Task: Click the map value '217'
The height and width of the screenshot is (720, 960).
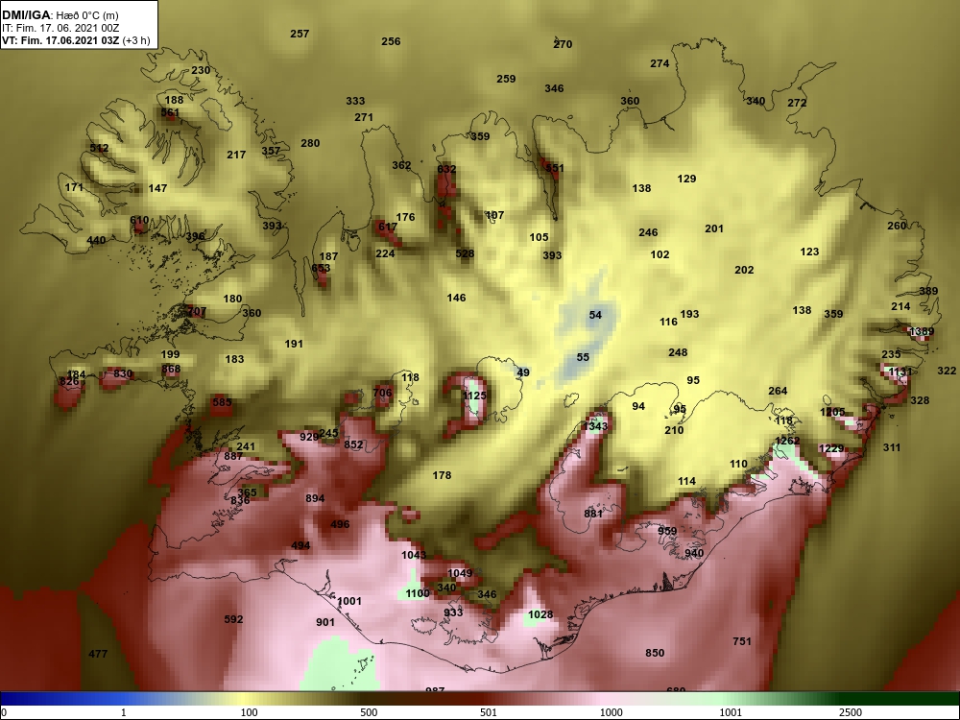Action: [x=236, y=155]
